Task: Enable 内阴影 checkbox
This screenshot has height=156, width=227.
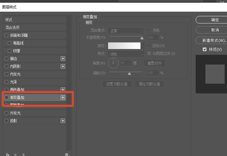Action: [7, 66]
